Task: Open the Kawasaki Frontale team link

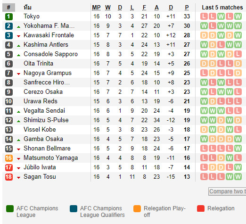Action: tap(49, 35)
